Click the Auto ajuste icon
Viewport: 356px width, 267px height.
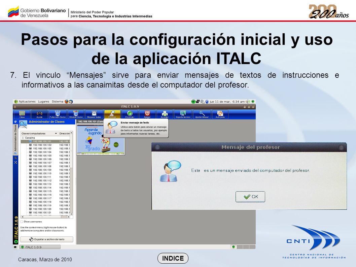[x=220, y=114]
